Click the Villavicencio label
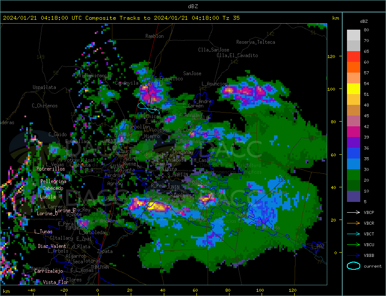 (95, 76)
